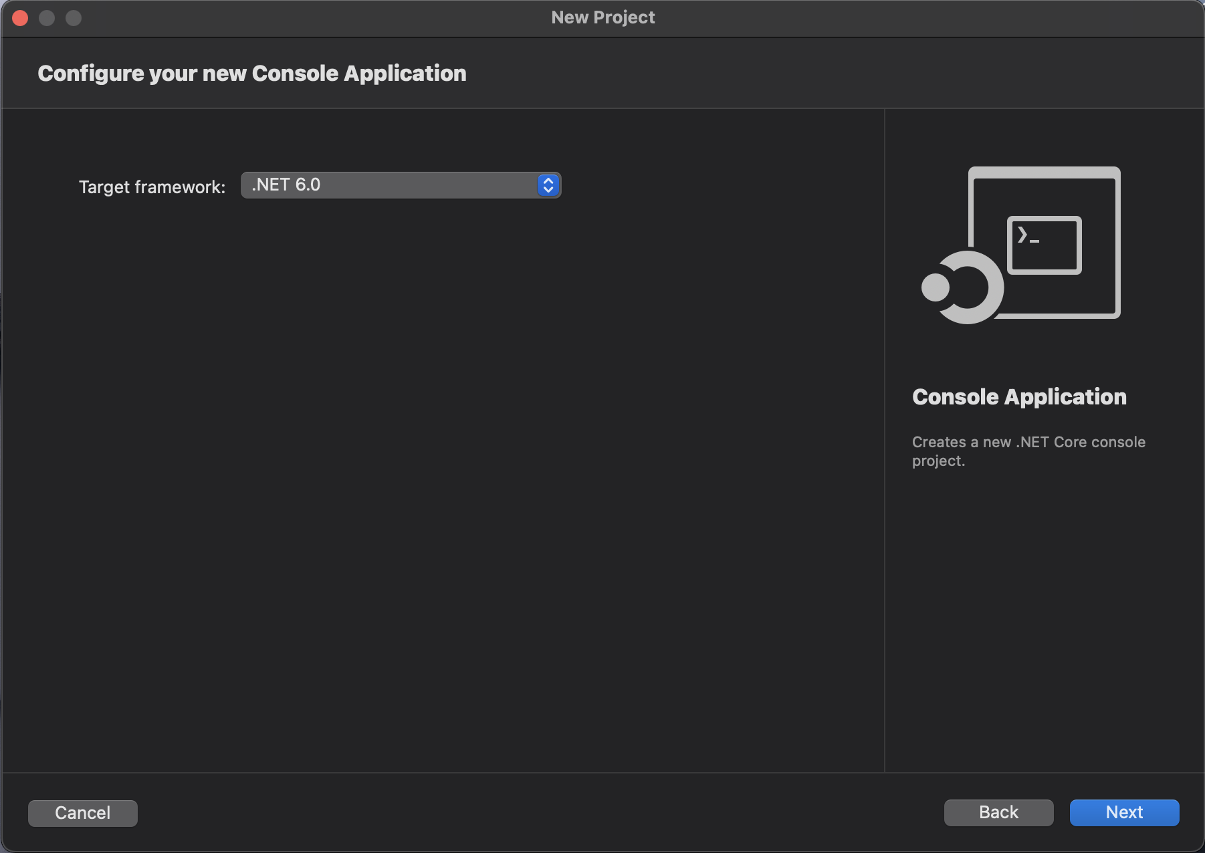Click the Console Application template illustration
The image size is (1205, 853).
tap(1023, 244)
